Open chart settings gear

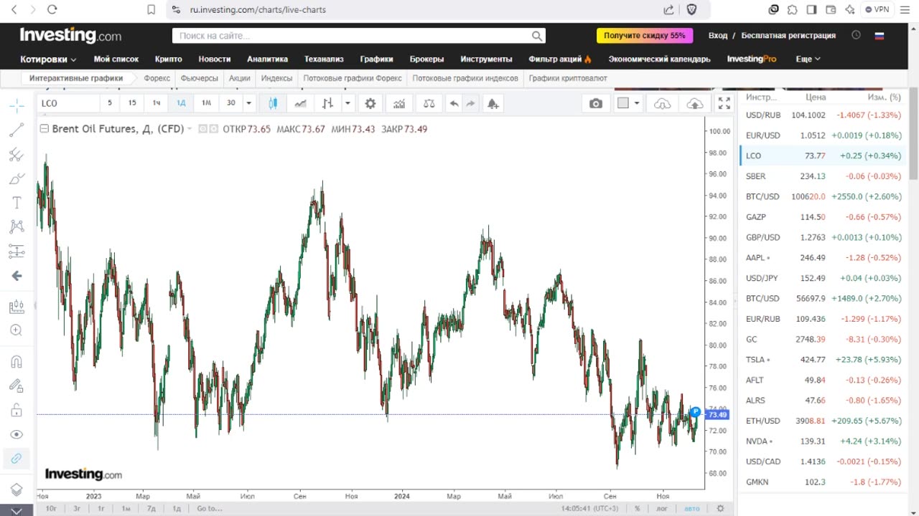tap(370, 103)
